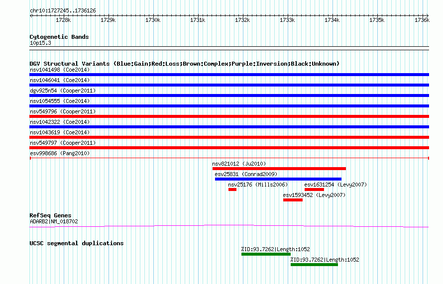443x284 pixels.
Task: Click the 1732k mark on the ruler
Action: tap(242, 20)
